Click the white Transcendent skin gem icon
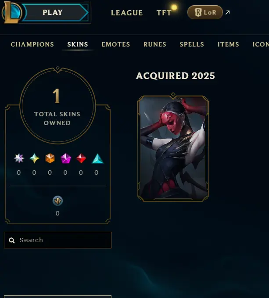Screen dimensions: 269x298 coord(19,158)
